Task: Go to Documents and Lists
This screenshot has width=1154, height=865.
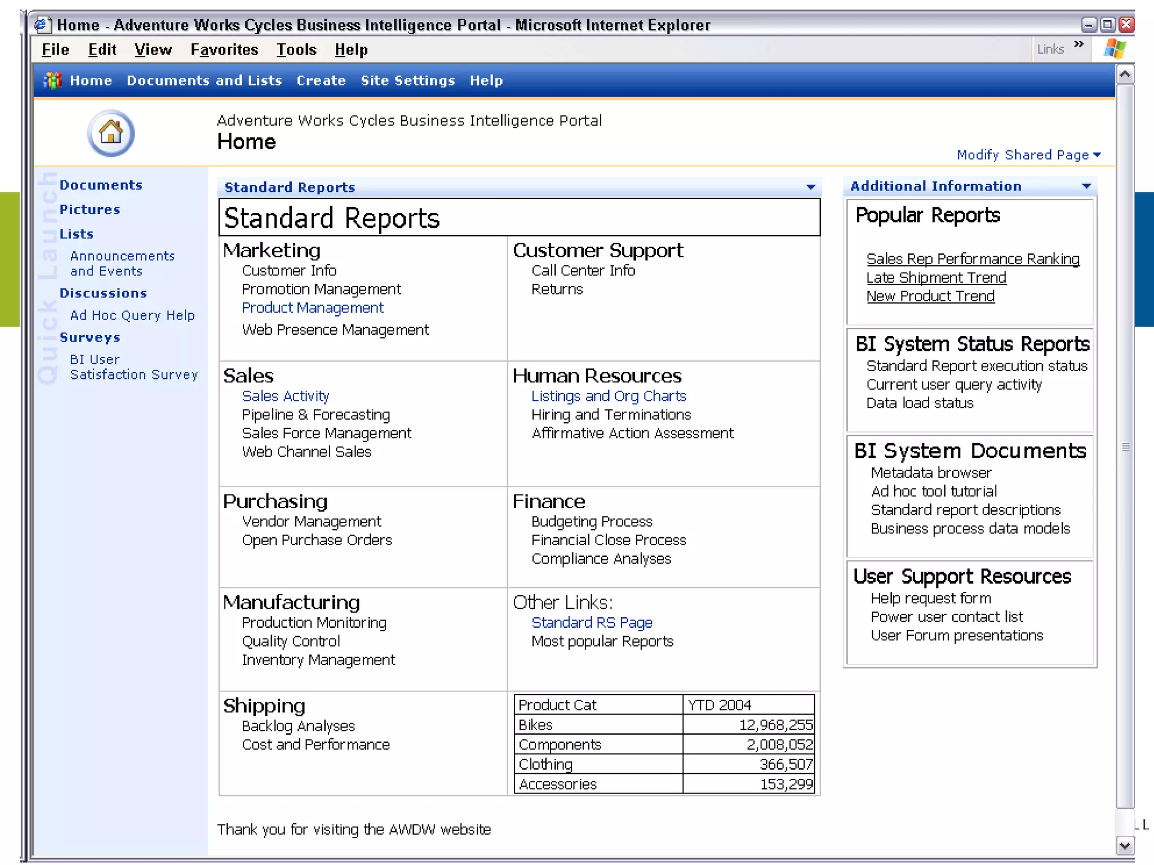Action: (204, 81)
